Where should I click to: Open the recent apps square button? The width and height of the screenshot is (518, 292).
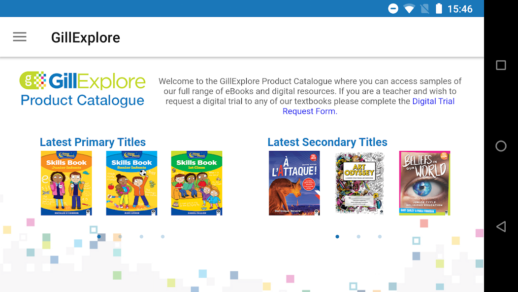click(x=501, y=65)
